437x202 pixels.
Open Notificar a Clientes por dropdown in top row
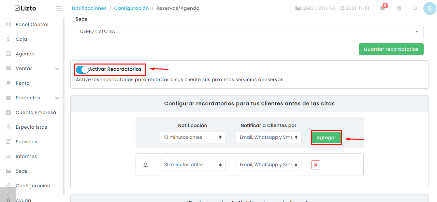coord(269,137)
